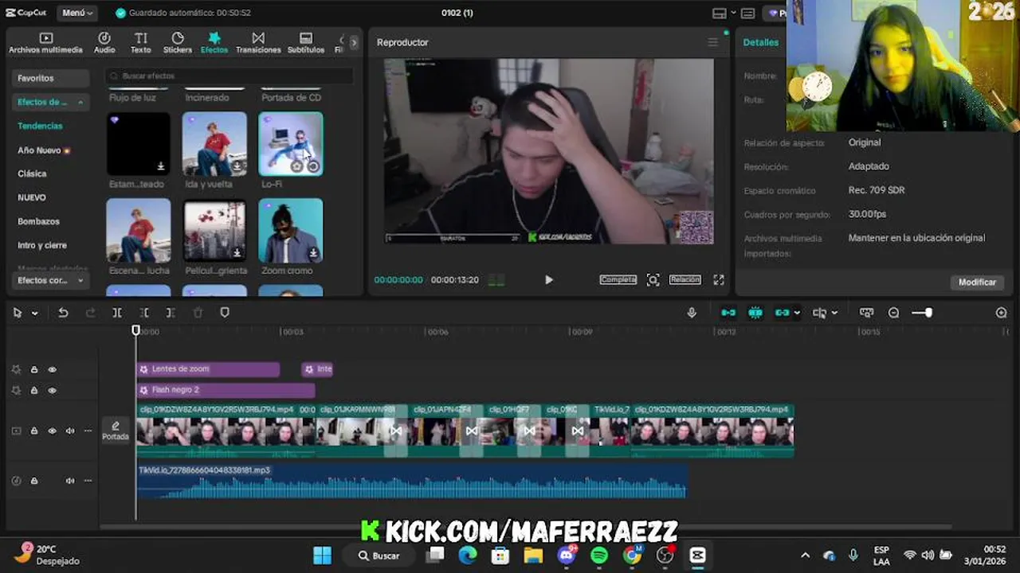
Task: Undo the last action
Action: tap(63, 314)
